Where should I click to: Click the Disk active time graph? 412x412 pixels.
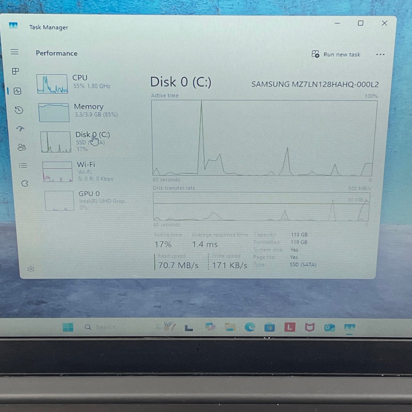(x=264, y=138)
